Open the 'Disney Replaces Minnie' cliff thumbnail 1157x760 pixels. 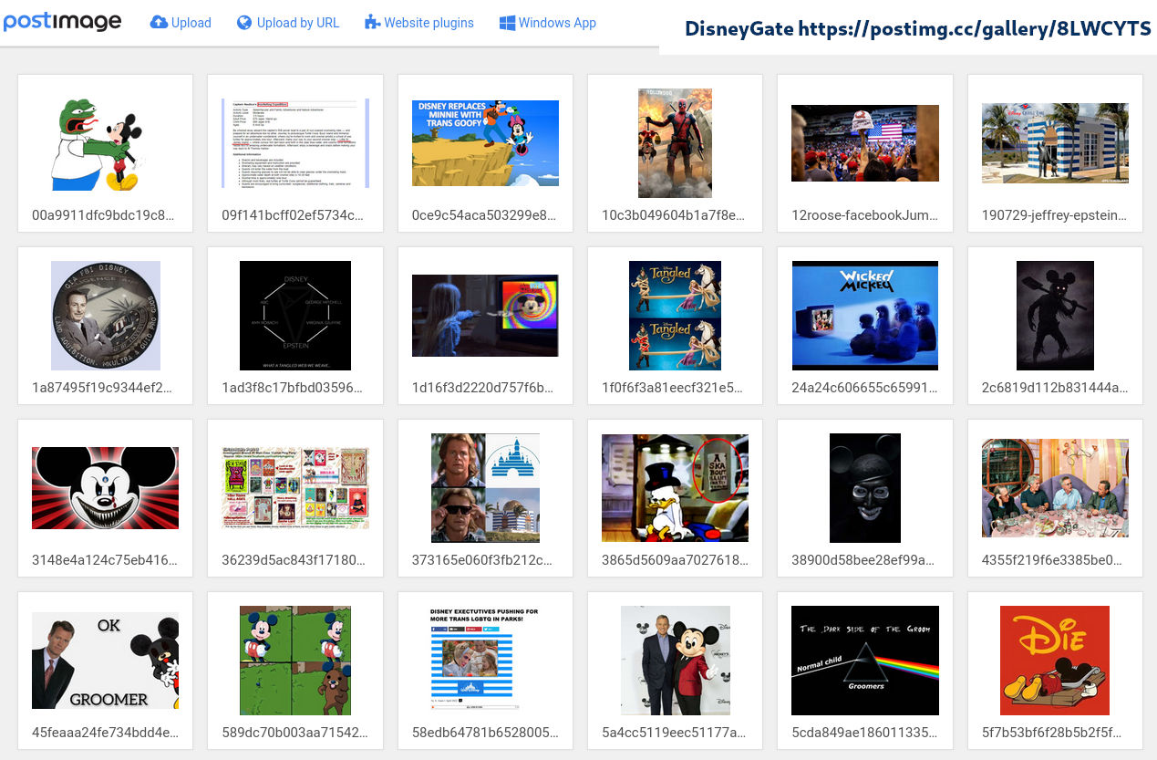coord(485,143)
